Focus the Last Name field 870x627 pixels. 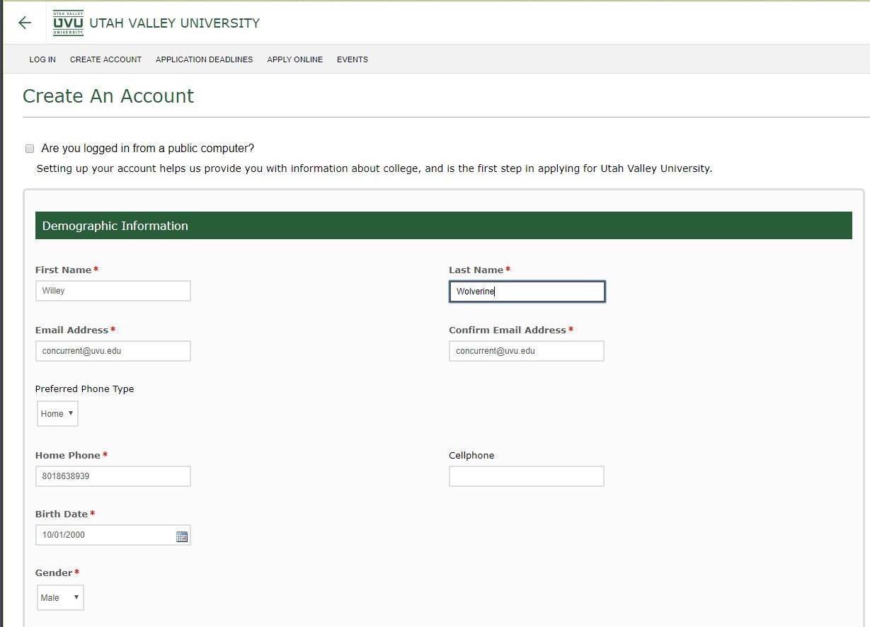527,292
